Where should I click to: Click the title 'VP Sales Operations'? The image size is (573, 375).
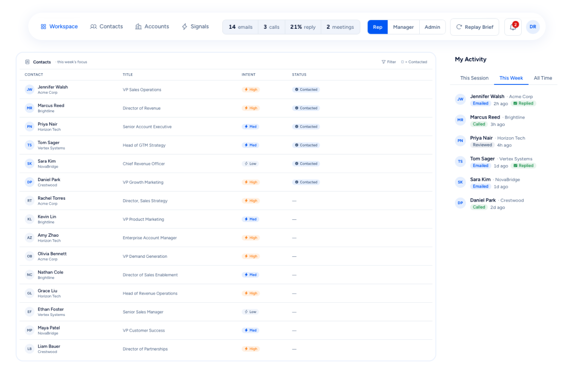pyautogui.click(x=142, y=90)
